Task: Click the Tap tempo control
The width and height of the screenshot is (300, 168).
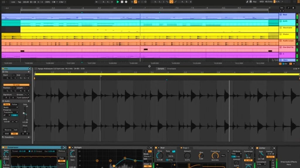Action: pos(19,2)
